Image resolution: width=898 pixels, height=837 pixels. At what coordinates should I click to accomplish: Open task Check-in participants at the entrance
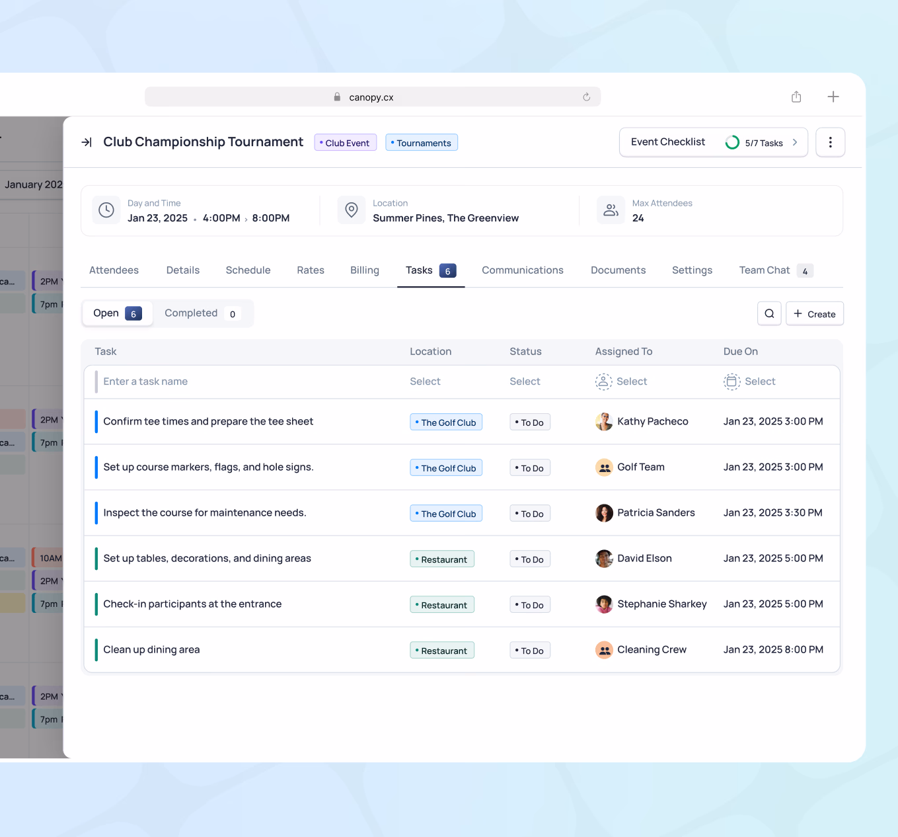click(x=192, y=604)
